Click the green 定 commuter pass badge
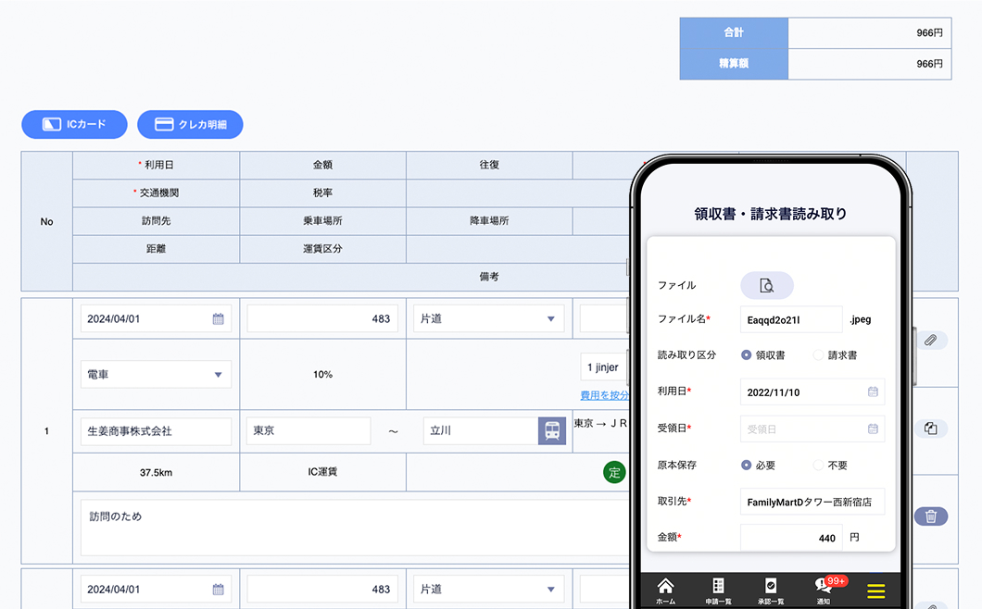Image resolution: width=982 pixels, height=609 pixels. 614,472
